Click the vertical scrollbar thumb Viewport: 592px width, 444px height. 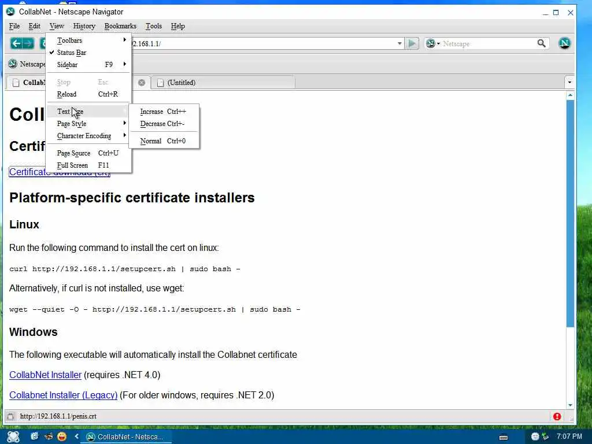(570, 214)
